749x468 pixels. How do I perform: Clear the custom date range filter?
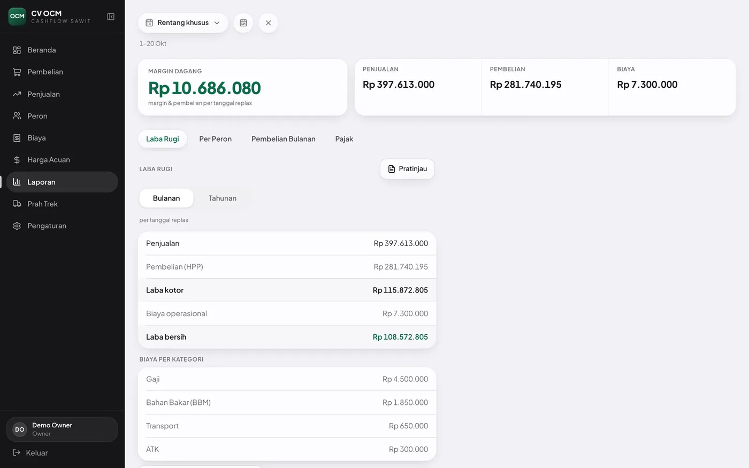pyautogui.click(x=269, y=23)
